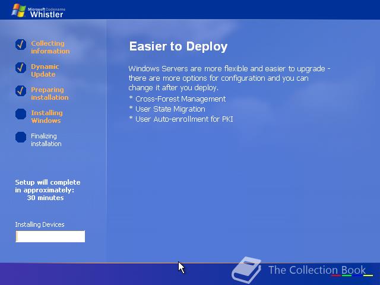Click the blue bullet beside Installing Windows
380x285 pixels.
point(21,114)
